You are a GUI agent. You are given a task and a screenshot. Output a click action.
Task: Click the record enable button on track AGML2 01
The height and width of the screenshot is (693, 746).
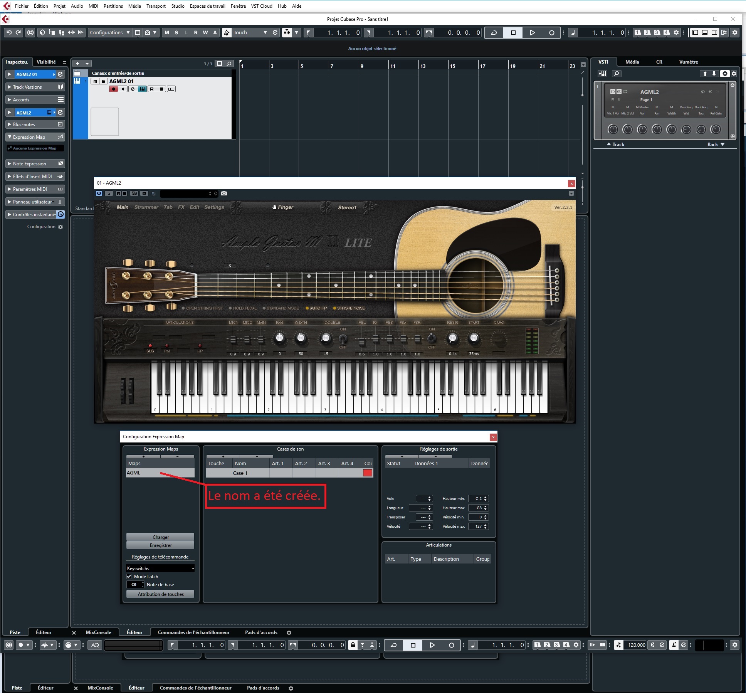point(113,89)
